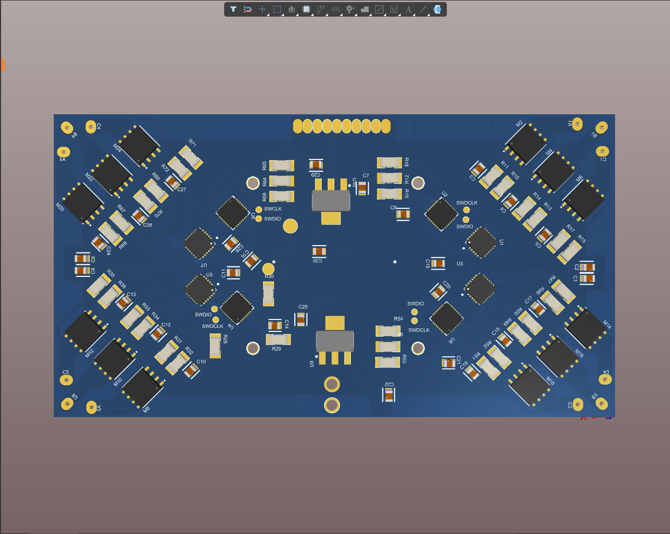The width and height of the screenshot is (670, 534).
Task: Select the U3 QFN chip
Action: 200,290
